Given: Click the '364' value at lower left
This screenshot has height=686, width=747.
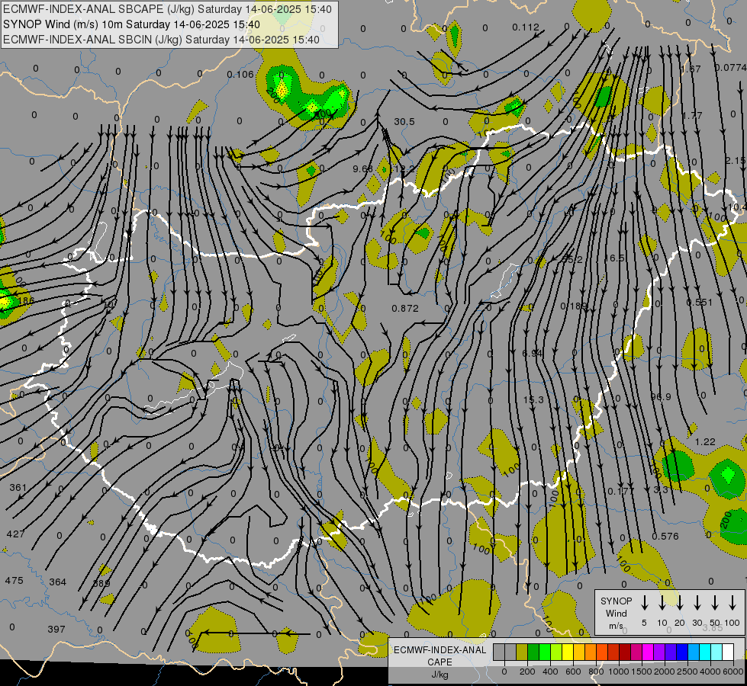Looking at the screenshot, I should pos(58,582).
